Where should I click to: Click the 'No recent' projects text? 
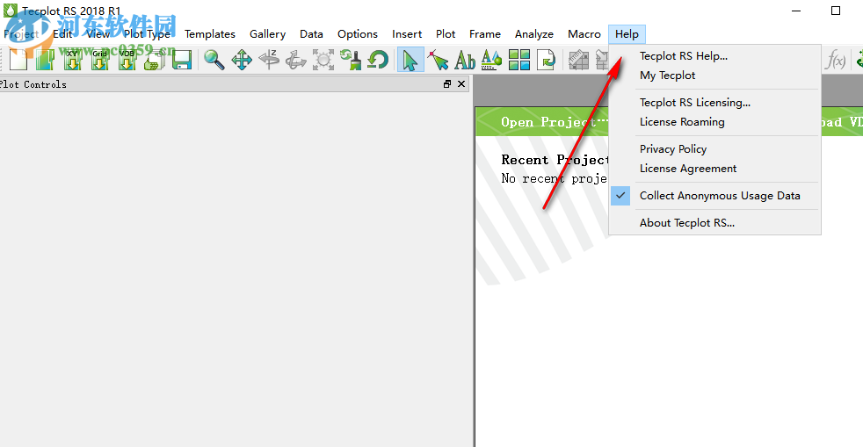[554, 178]
